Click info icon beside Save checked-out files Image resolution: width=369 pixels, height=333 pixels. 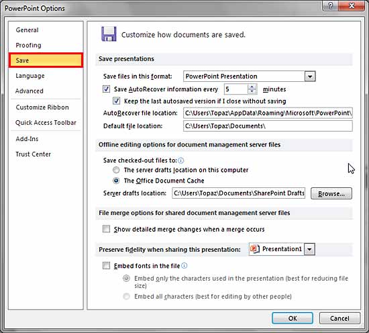pyautogui.click(x=180, y=160)
